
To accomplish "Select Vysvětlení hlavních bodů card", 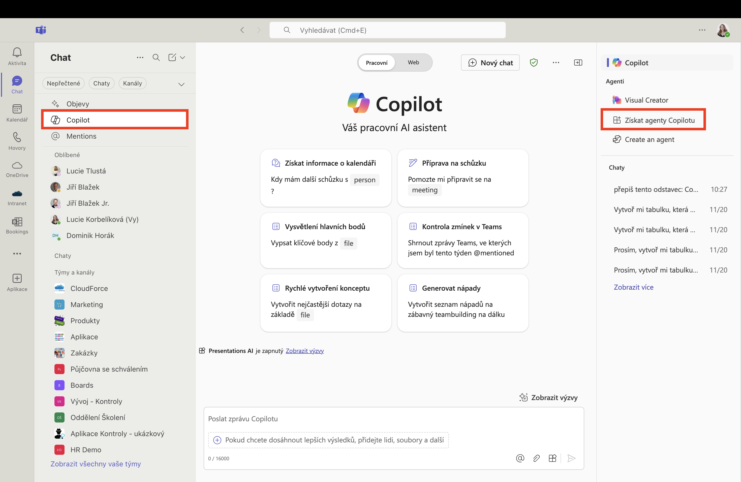I will point(326,240).
